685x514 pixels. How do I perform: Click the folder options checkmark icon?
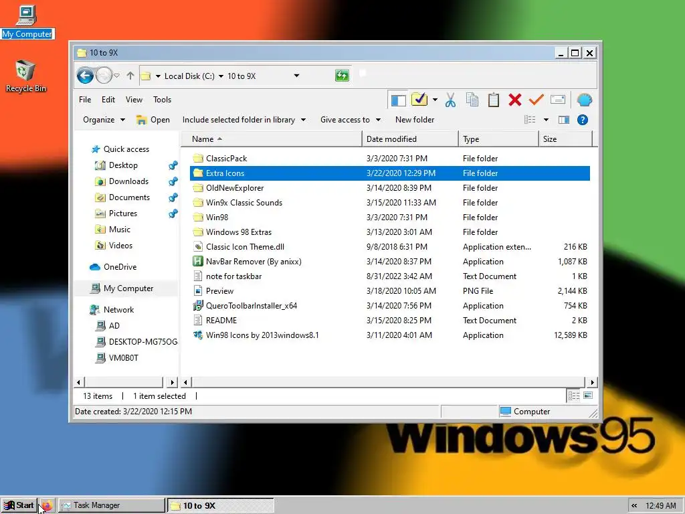(x=419, y=100)
